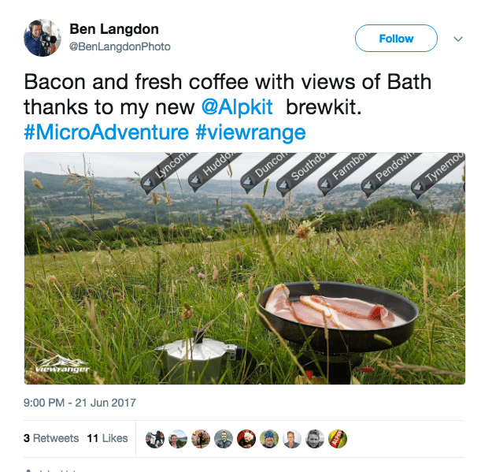
Task: Open the @BenLangdonPhoto handle
Action: coord(120,46)
